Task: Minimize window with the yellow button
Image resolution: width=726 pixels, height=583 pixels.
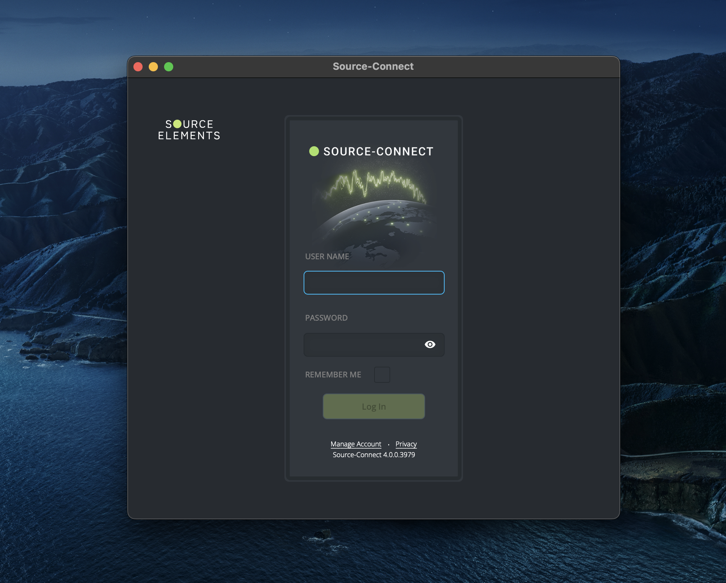Action: [x=153, y=67]
